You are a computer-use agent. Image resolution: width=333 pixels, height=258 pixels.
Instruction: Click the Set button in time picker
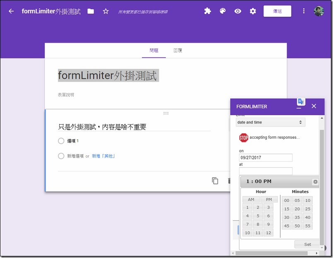[x=307, y=244]
